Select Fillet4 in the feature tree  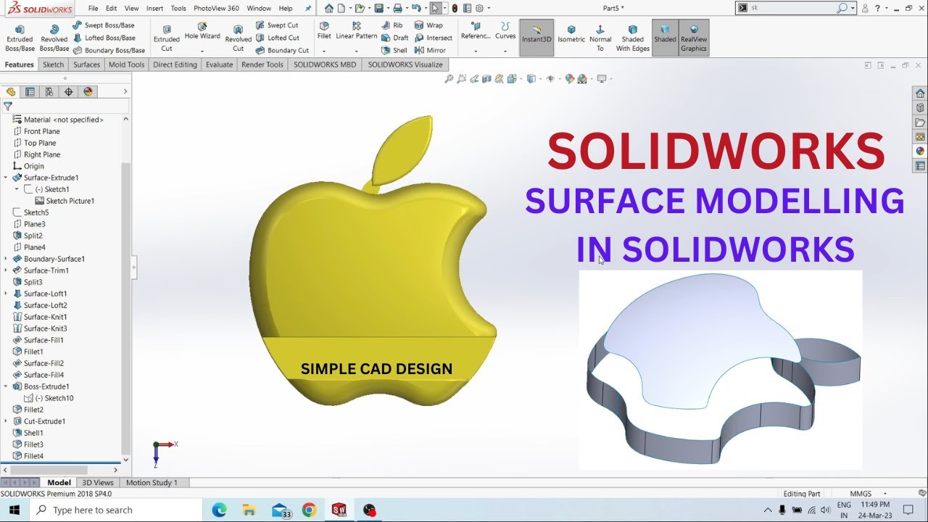coord(33,456)
